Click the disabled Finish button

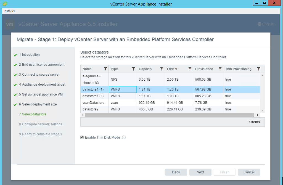click(x=225, y=172)
